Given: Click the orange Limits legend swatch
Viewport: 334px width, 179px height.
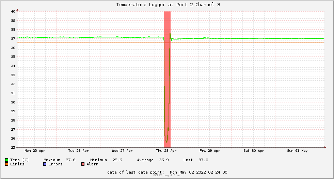Looking at the screenshot, I should 6,164.
